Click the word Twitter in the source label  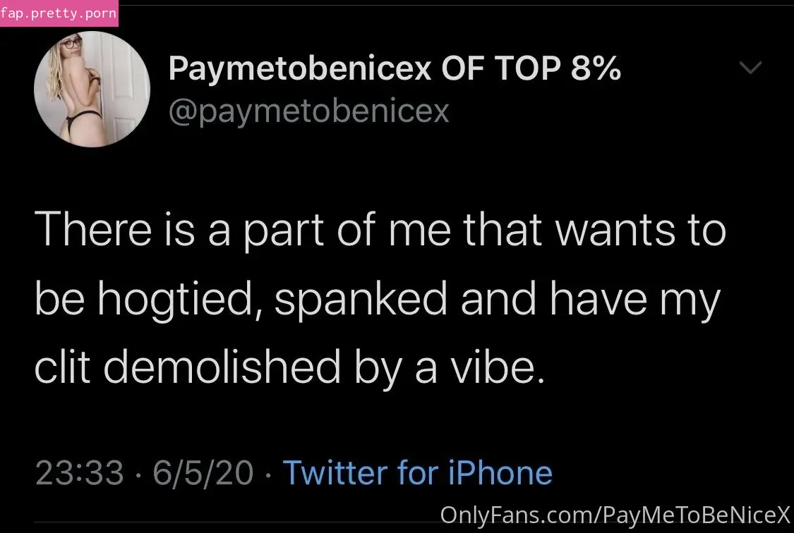click(x=335, y=473)
